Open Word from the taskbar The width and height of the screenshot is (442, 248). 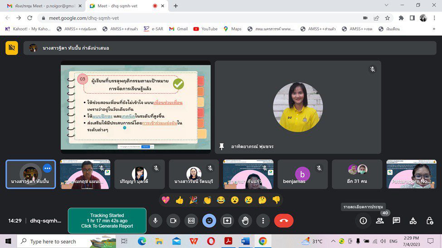tap(245, 241)
